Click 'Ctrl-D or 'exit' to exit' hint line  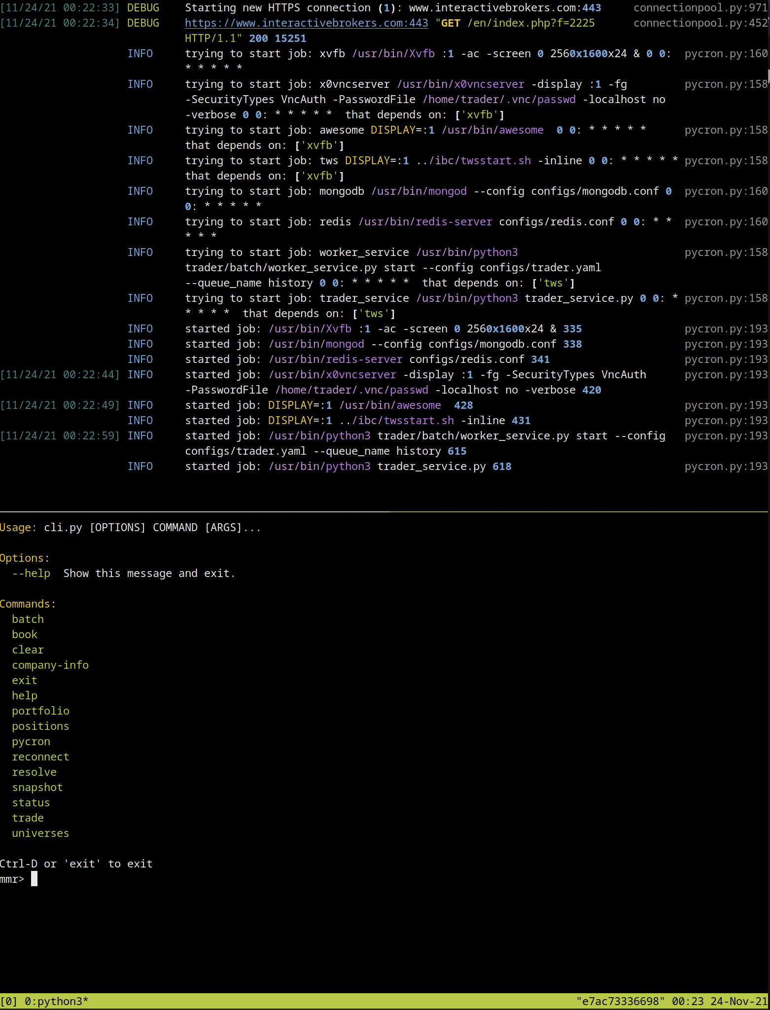pos(76,864)
